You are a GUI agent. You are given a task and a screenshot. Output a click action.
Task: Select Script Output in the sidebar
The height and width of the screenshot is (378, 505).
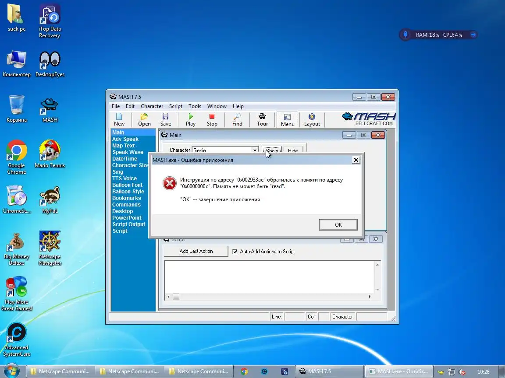click(x=129, y=224)
